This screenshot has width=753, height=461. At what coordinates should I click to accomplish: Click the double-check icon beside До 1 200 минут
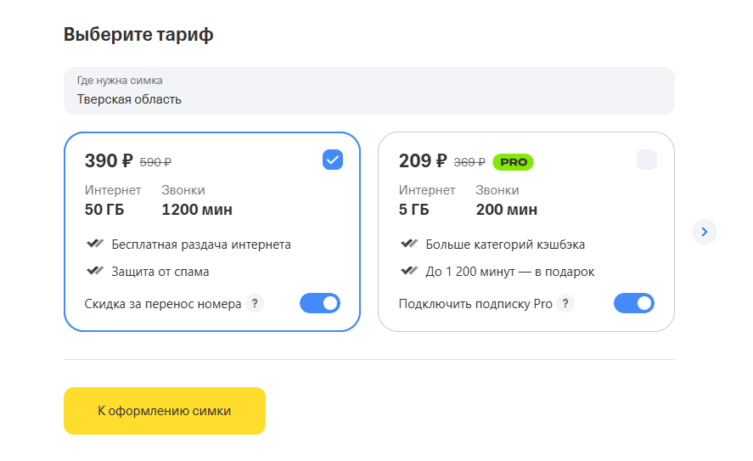tap(409, 271)
